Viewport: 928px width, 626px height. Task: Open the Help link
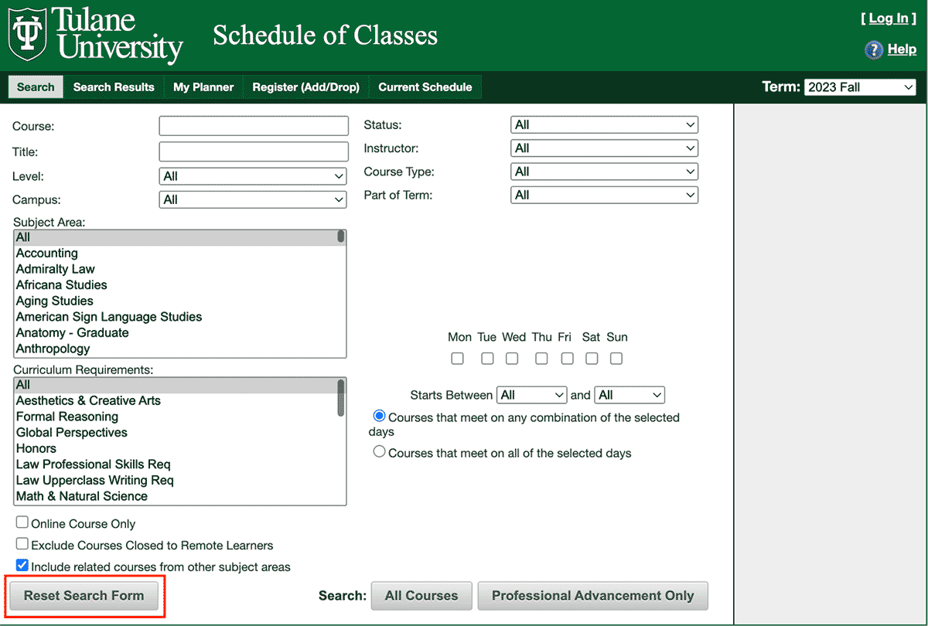click(902, 49)
